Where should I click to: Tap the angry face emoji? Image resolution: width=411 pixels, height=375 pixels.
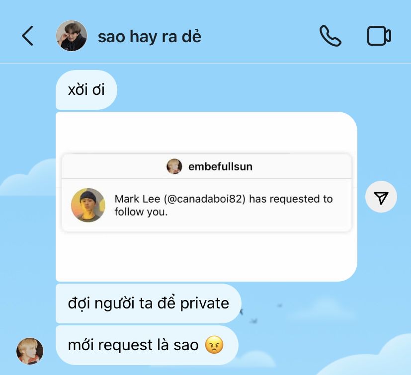tap(214, 345)
